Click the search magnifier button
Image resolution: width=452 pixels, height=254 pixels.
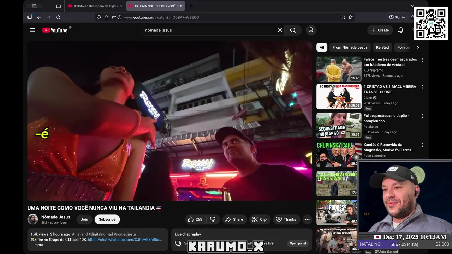coord(293,30)
